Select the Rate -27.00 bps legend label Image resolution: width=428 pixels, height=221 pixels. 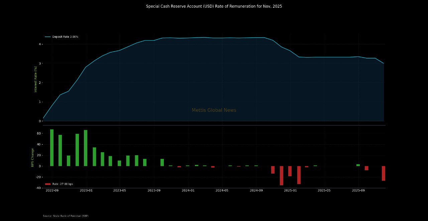click(63, 184)
